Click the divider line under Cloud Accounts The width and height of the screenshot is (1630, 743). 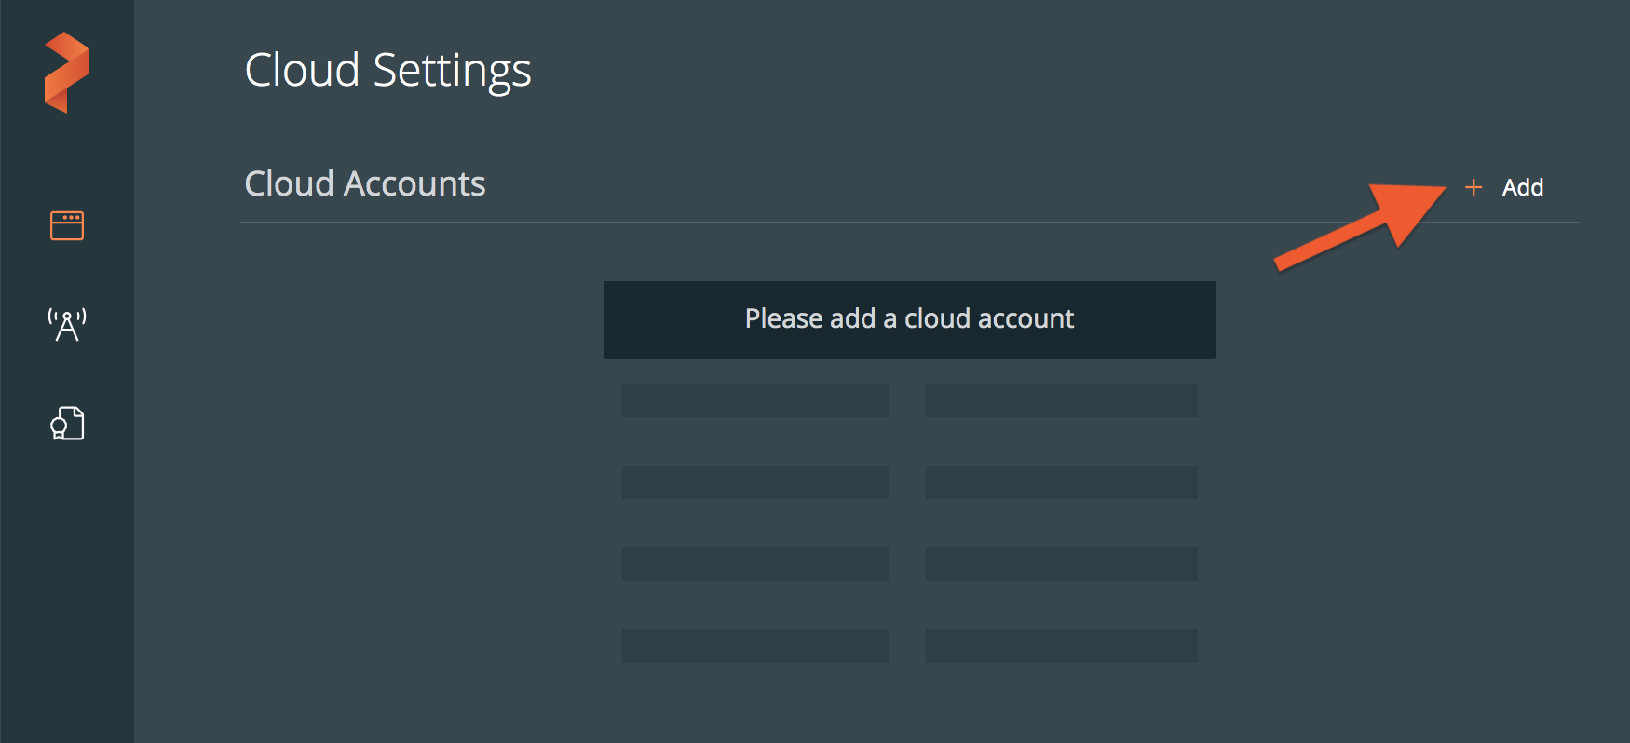(x=838, y=223)
